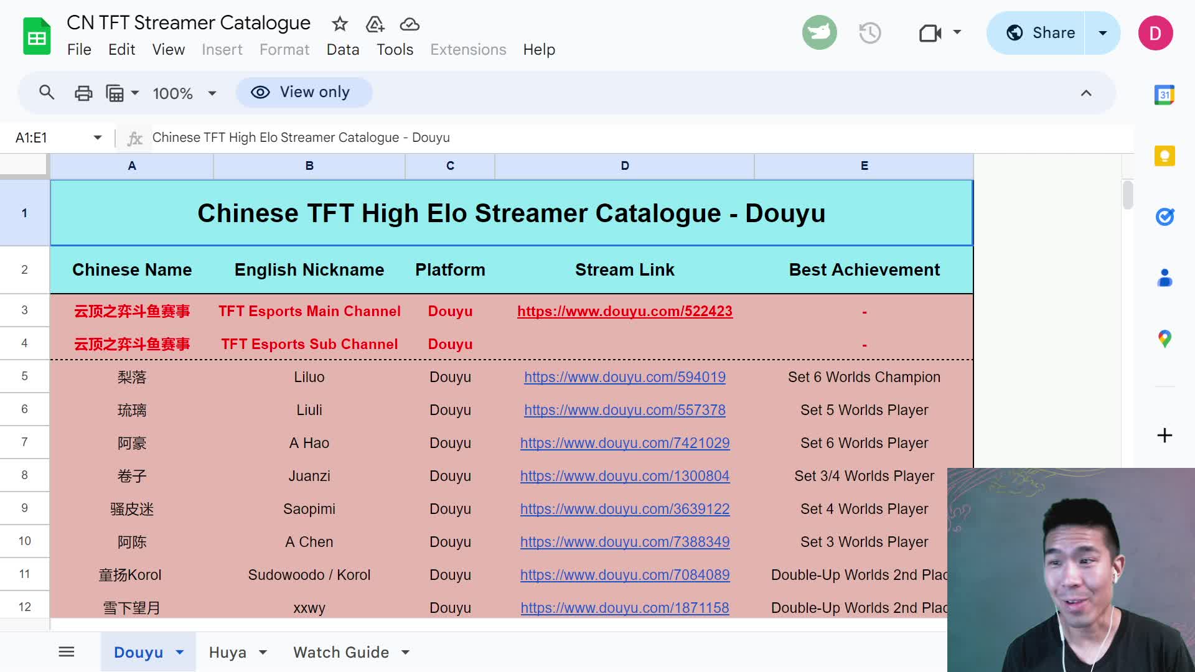Open Saopimi's douyu.com/3639122 link
This screenshot has width=1195, height=672.
[624, 509]
